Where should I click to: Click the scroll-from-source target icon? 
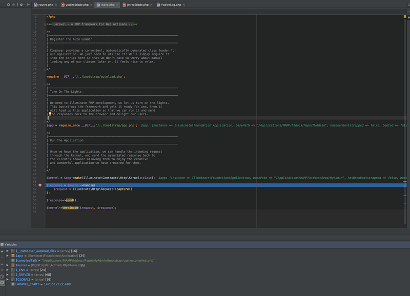coord(8,5)
